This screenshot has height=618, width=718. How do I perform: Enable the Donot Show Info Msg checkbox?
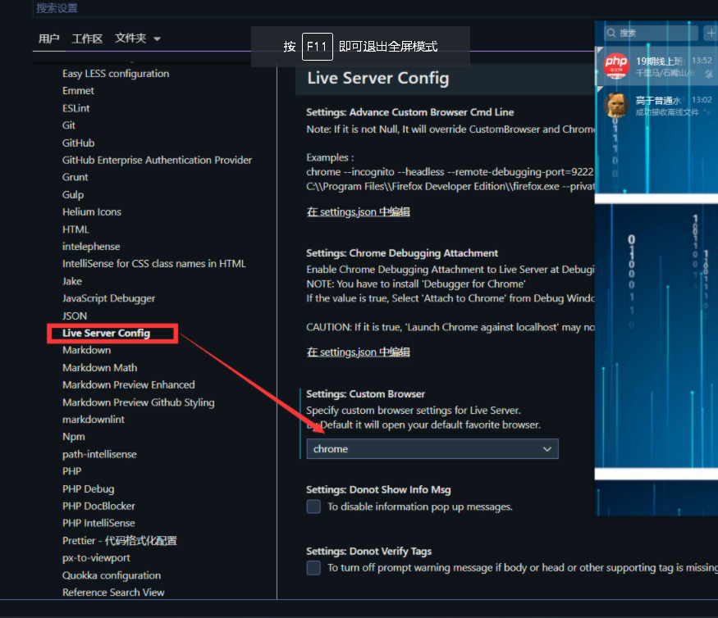point(313,507)
